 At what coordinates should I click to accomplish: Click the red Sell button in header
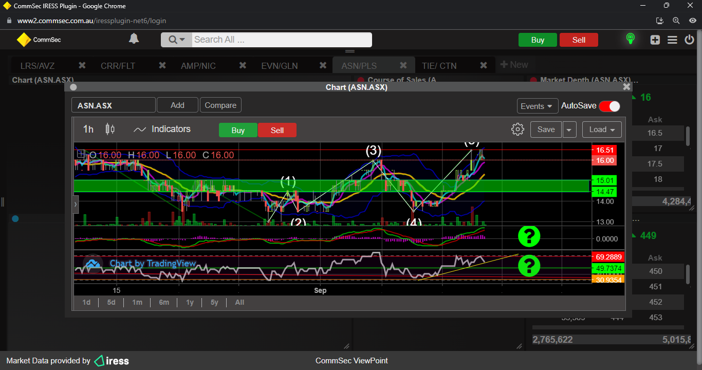click(x=579, y=40)
